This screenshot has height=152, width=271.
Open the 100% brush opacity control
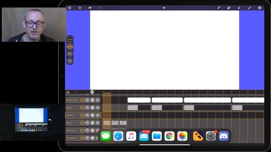tap(70, 47)
